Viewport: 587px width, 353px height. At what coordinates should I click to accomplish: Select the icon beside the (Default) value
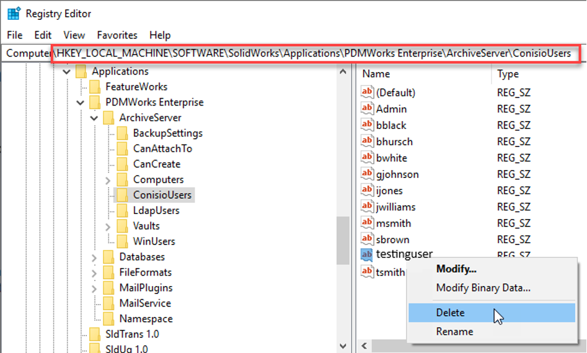pyautogui.click(x=368, y=93)
